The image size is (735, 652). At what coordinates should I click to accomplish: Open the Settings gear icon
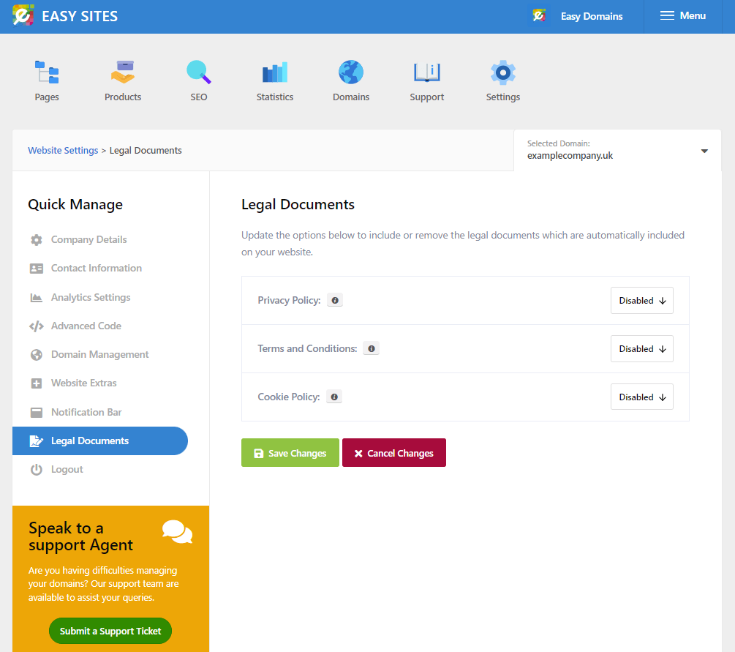coord(503,72)
